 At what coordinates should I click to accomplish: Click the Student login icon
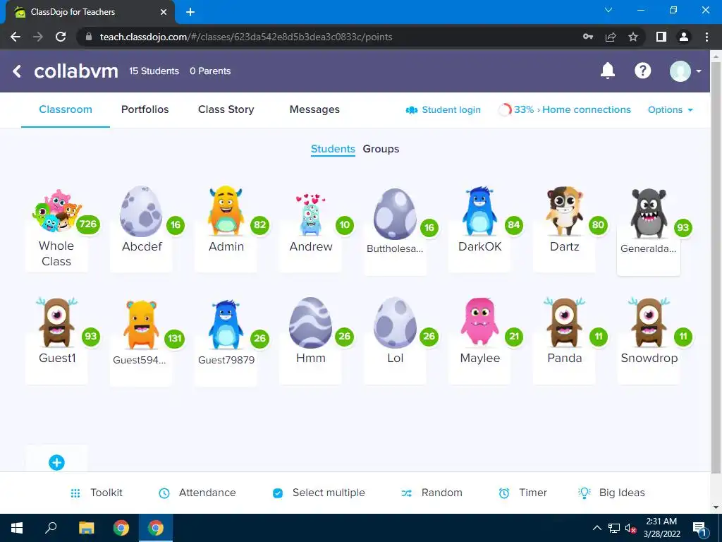click(x=412, y=109)
